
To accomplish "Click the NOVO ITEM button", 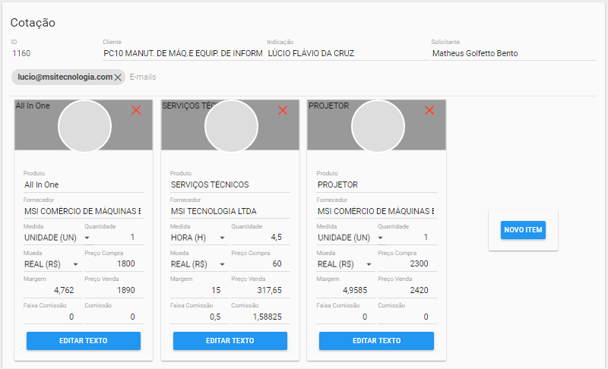I will point(524,230).
